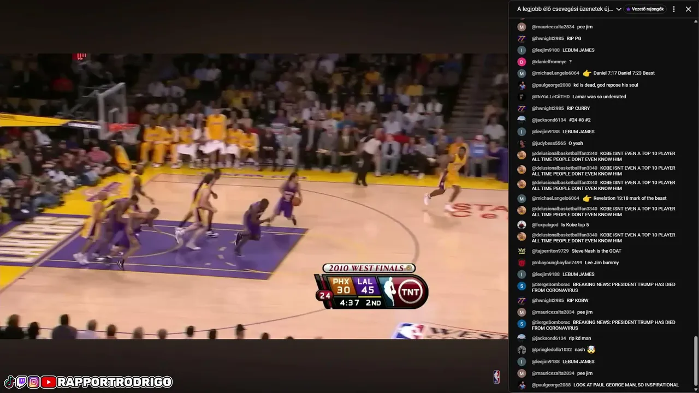The height and width of the screenshot is (393, 699).
Task: Click the username on the 'RIP KOBW' message
Action: point(548,301)
